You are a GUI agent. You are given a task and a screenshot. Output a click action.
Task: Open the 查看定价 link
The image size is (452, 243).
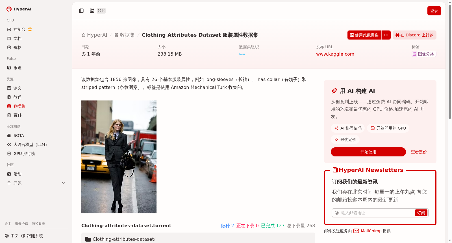[419, 152]
